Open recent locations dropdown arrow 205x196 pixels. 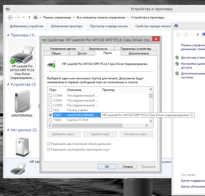(24, 17)
